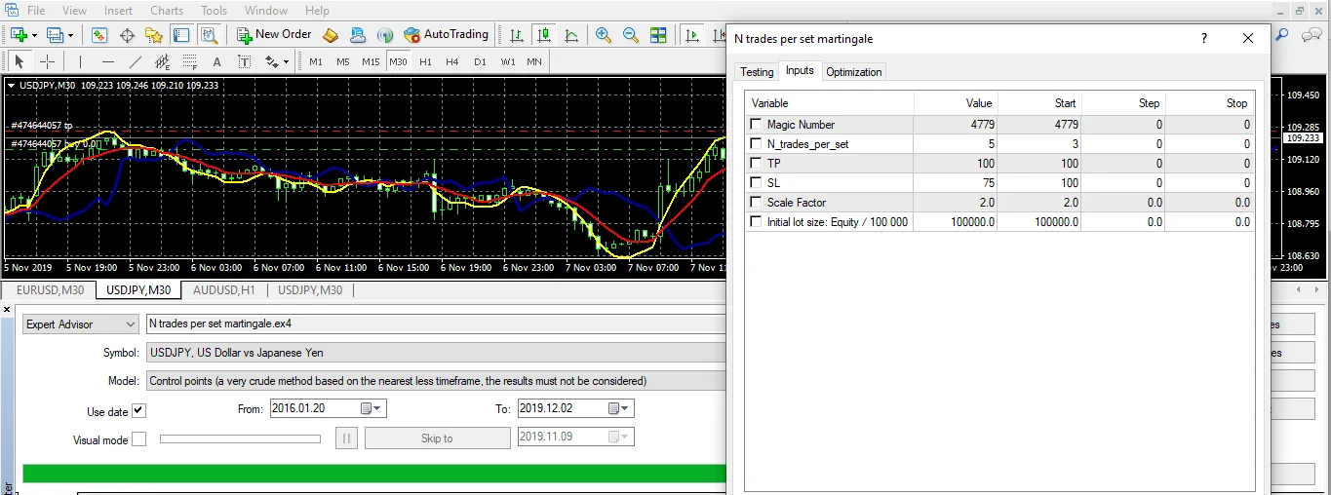Tick the N_trades_per_set variable checkbox
The image size is (1331, 495).
(756, 144)
